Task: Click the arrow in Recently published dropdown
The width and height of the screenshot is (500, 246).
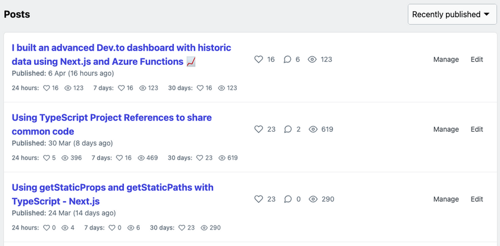Action: coord(486,14)
